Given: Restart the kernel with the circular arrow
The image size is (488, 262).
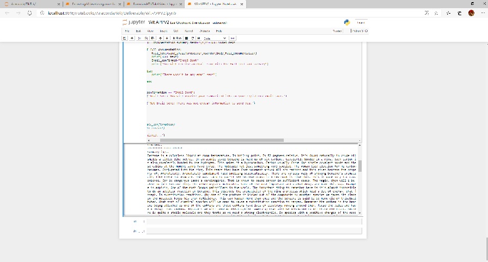Looking at the screenshot, I should pyautogui.click(x=193, y=38).
